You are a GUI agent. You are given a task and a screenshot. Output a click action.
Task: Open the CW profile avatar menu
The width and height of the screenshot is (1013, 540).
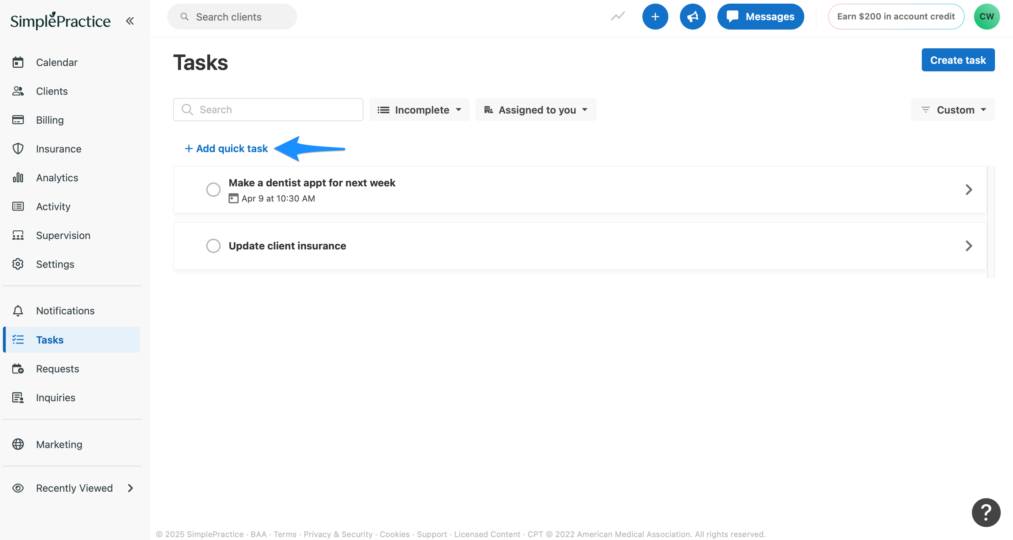[987, 17]
